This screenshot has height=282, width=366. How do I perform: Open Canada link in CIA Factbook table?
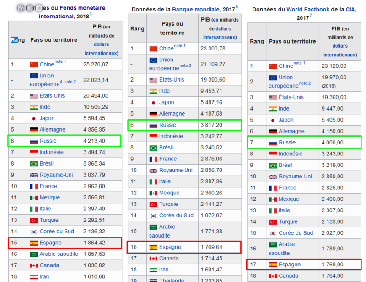tap(288, 276)
